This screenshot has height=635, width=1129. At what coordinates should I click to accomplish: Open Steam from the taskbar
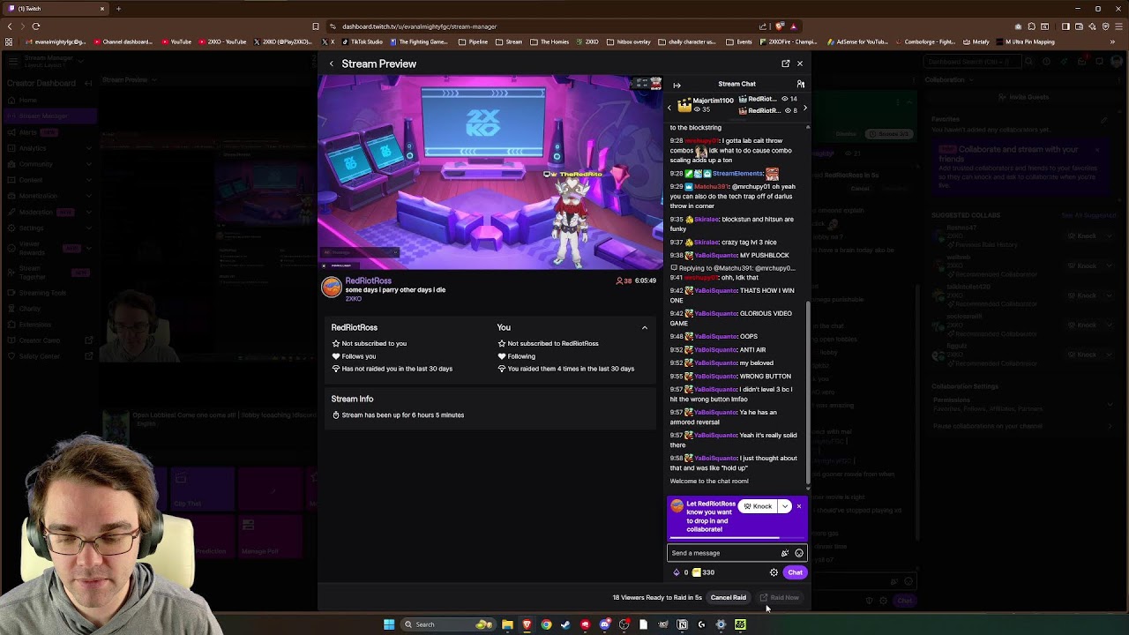[x=565, y=624]
